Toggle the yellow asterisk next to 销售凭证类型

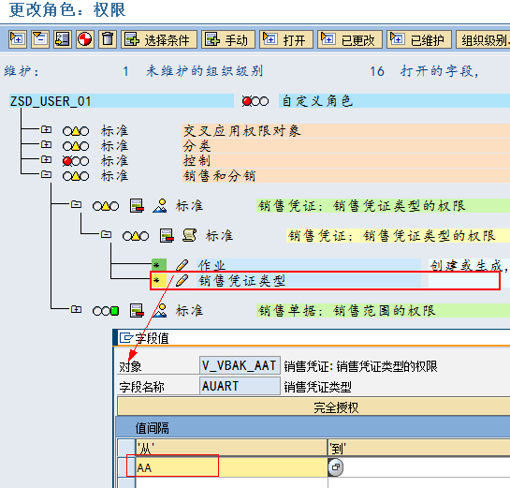158,280
